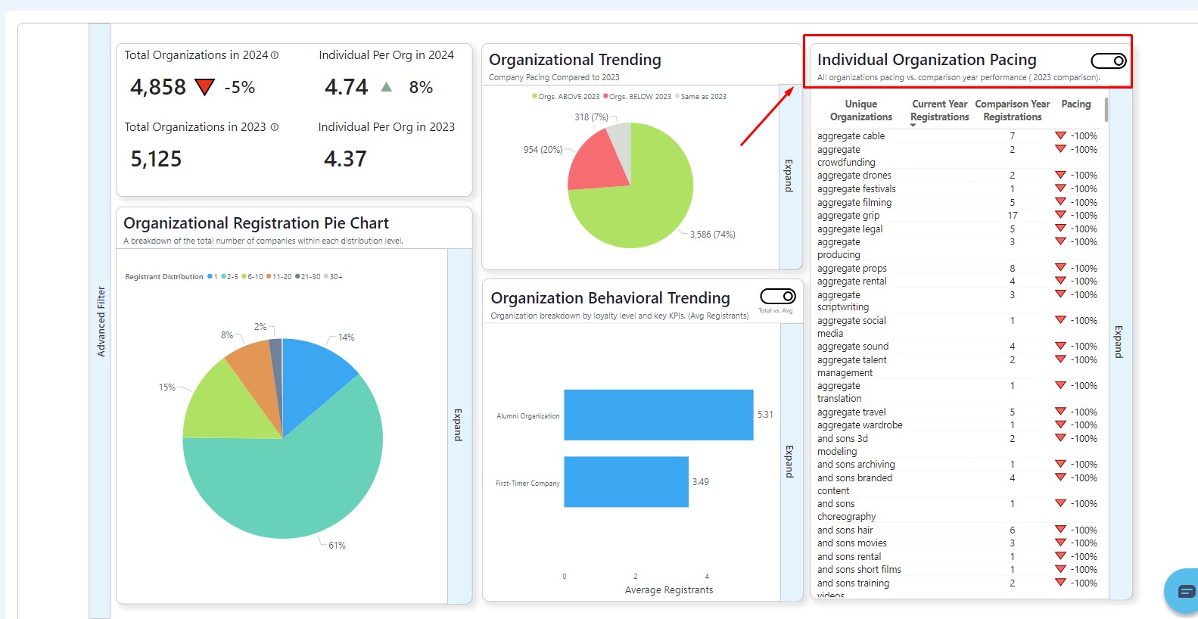This screenshot has width=1198, height=619.
Task: Expand the Organizational Trending panel
Action: 789,176
